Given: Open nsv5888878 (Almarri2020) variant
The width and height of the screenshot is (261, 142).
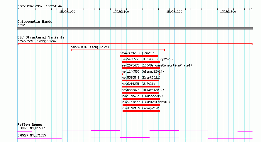Looking at the screenshot, I should pos(143,90).
